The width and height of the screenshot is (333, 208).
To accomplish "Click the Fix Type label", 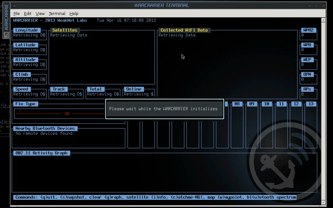I will (25, 104).
